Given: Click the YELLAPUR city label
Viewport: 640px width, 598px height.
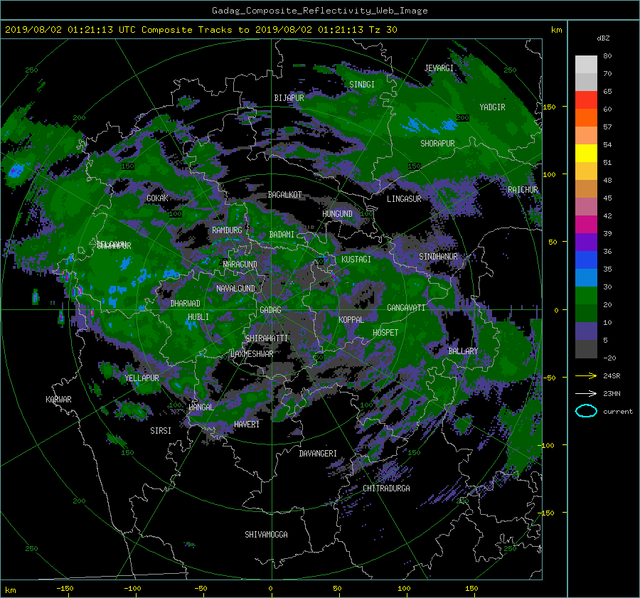Looking at the screenshot, I should [x=142, y=378].
